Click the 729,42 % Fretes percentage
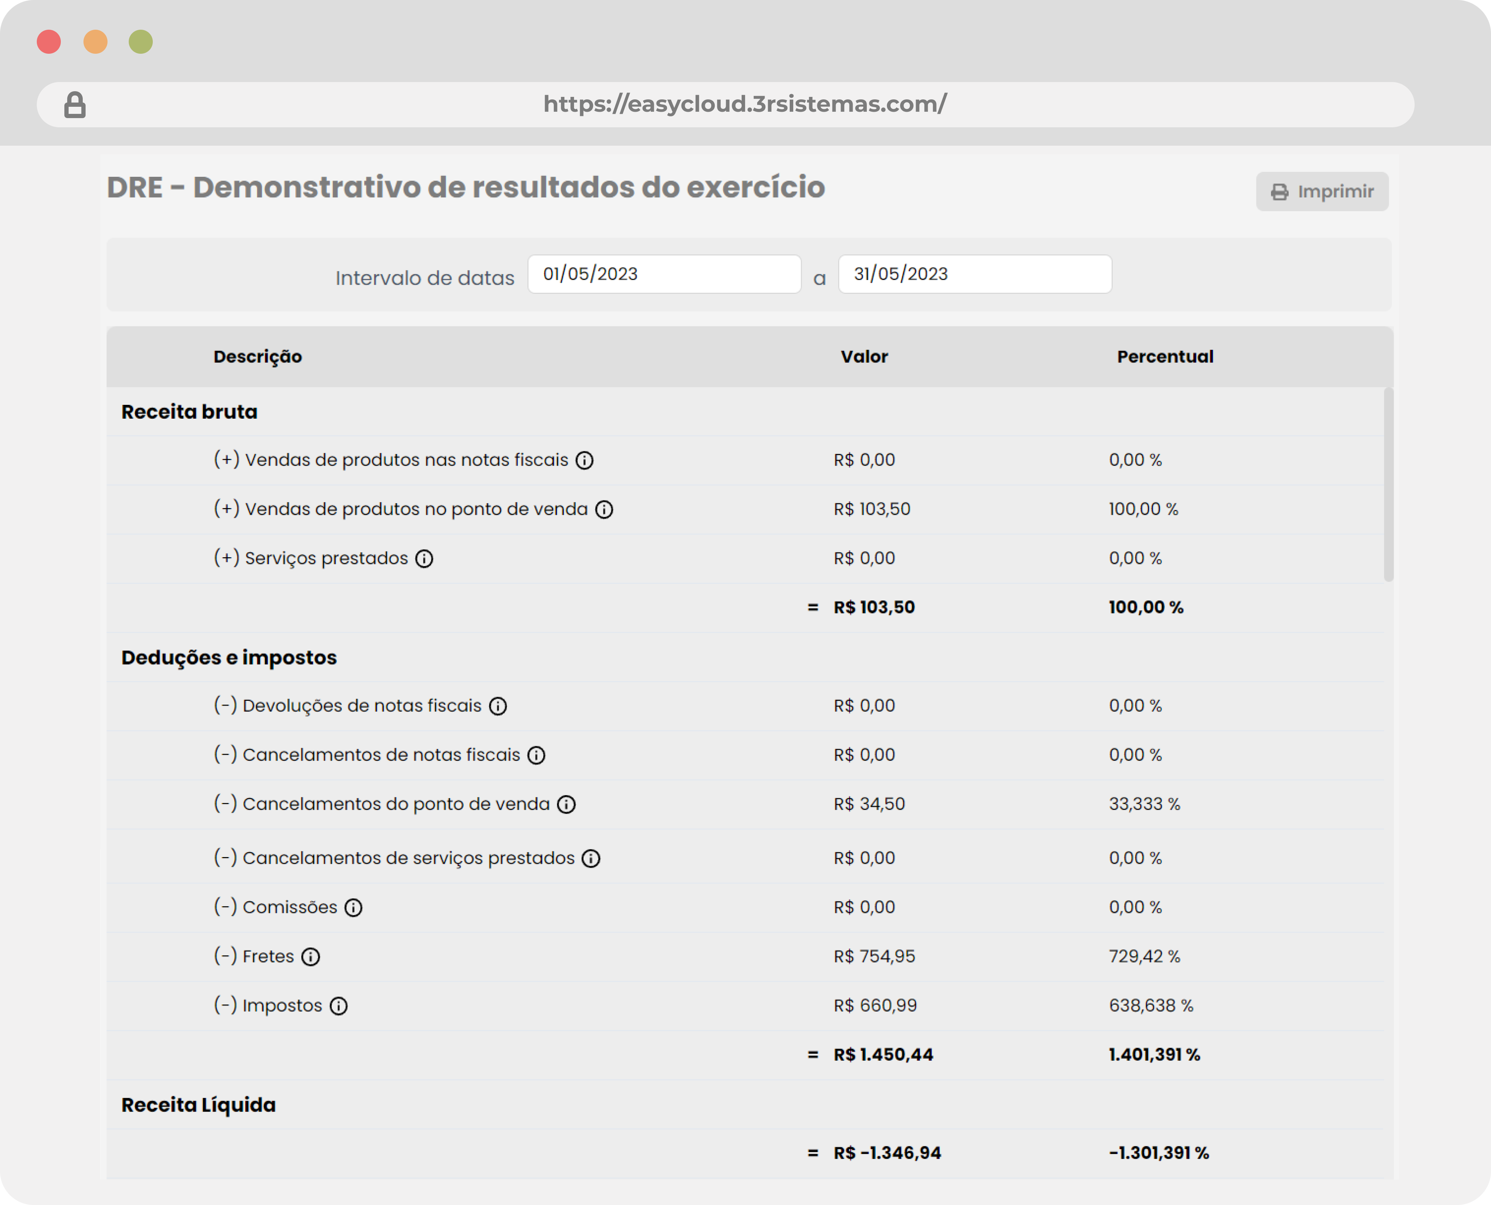The width and height of the screenshot is (1491, 1205). (1145, 956)
